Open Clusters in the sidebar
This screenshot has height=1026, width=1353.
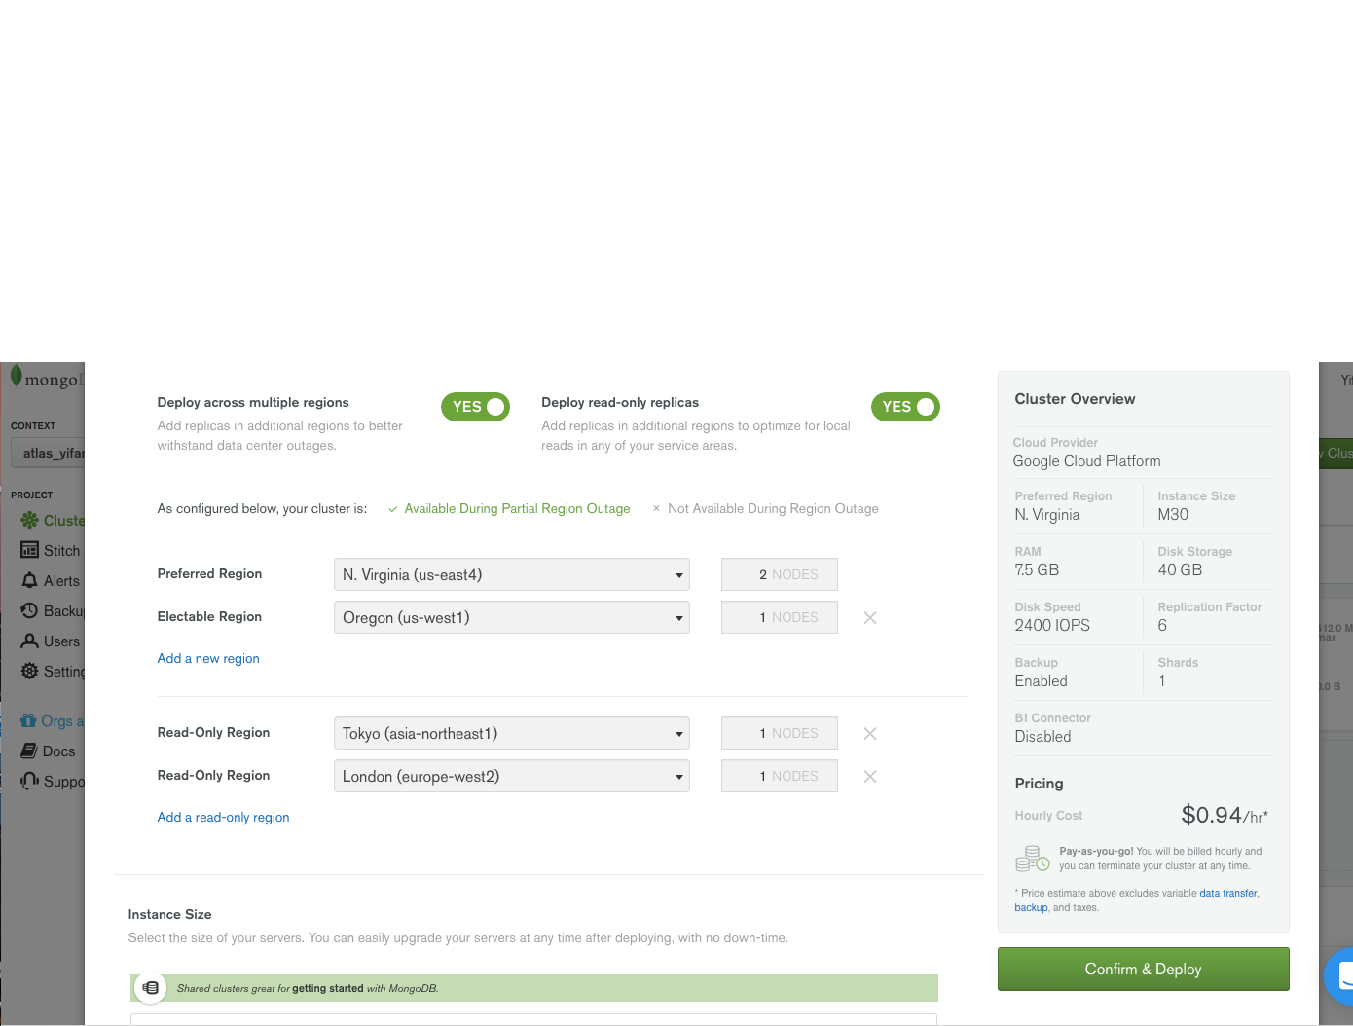point(64,520)
